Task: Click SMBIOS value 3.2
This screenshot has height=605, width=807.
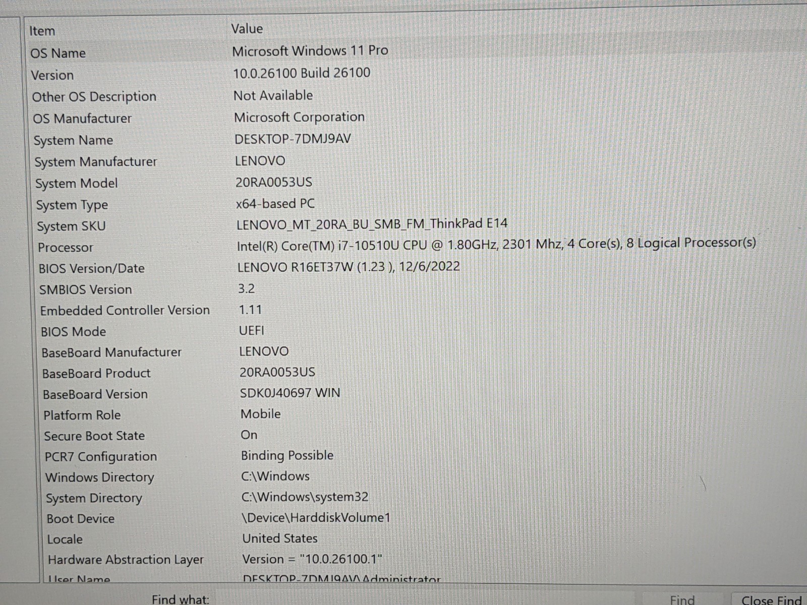Action: point(246,289)
